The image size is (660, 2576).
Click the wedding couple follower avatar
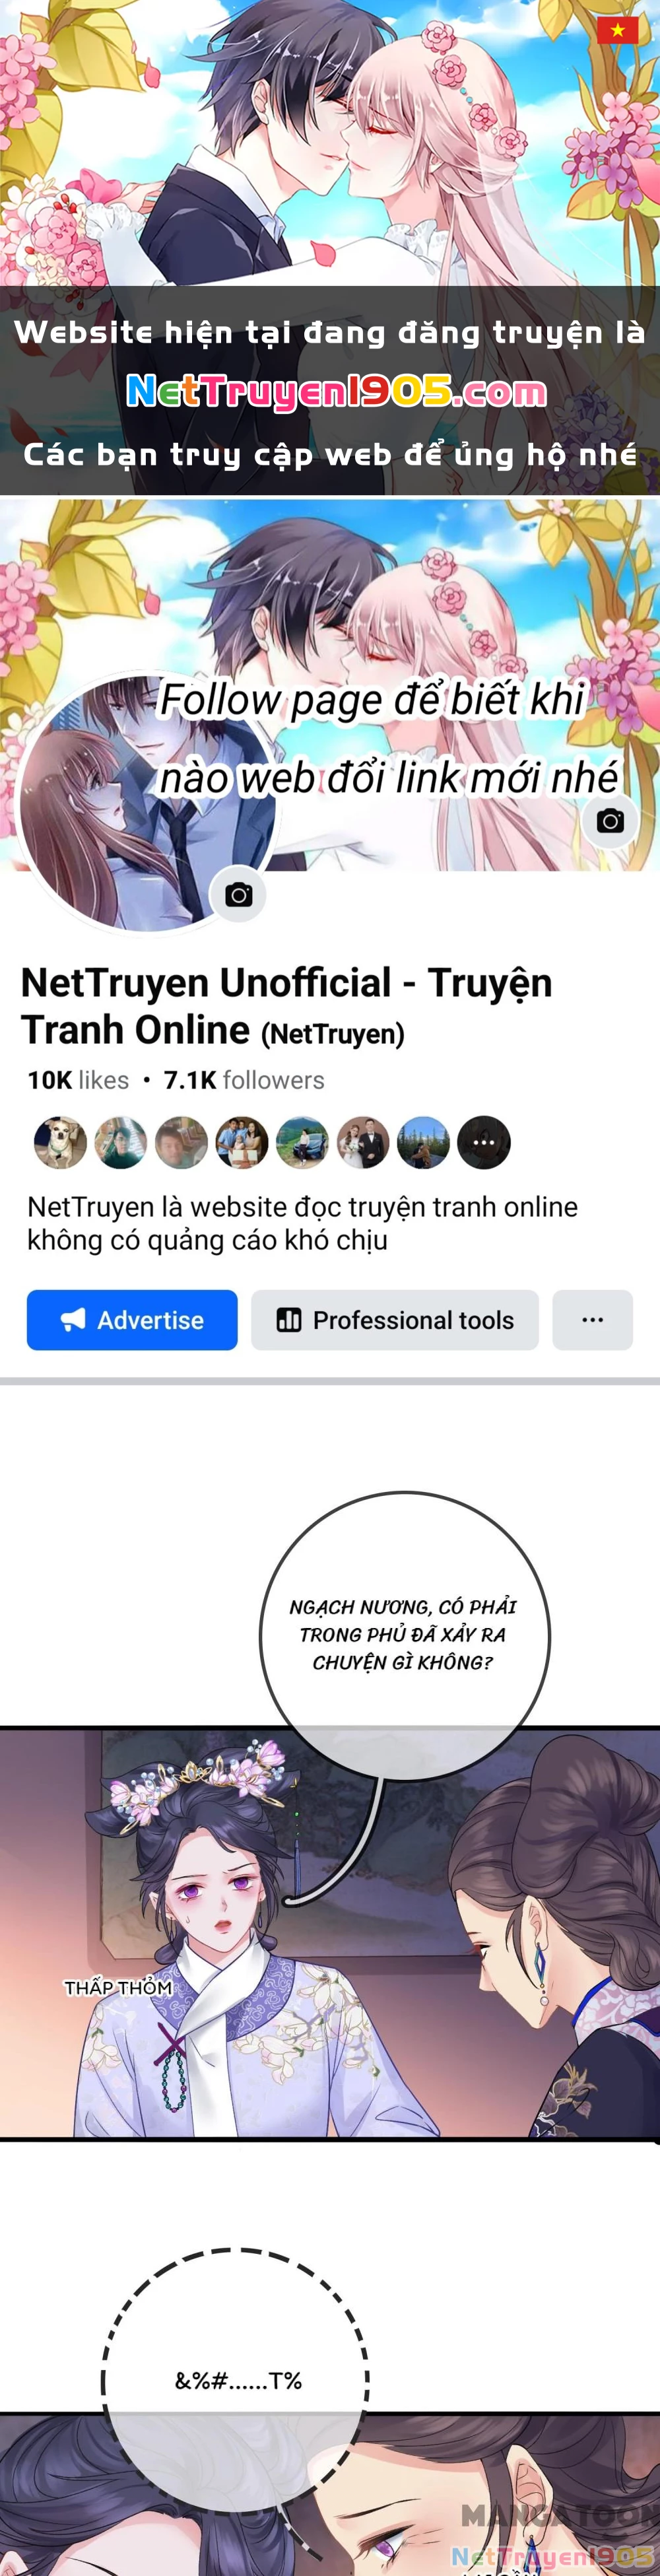coord(363,1142)
